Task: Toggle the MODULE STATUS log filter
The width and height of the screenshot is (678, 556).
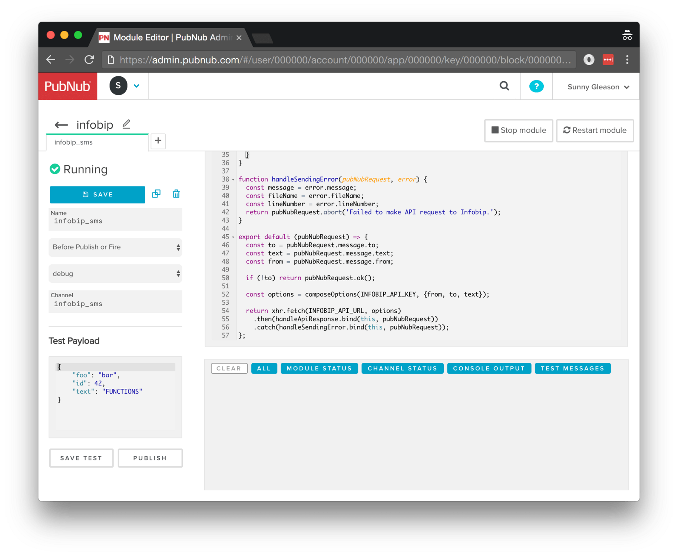Action: (319, 368)
